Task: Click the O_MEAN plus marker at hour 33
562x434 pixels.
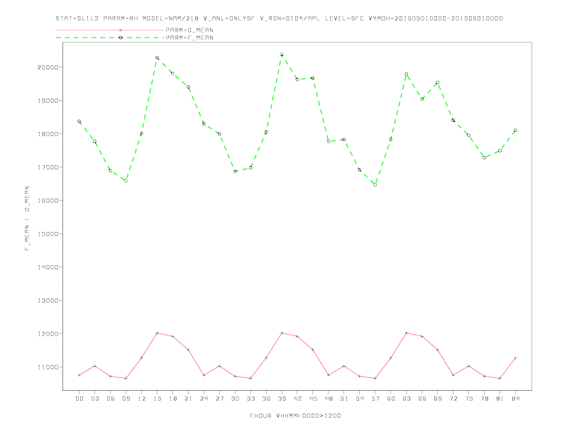Action: click(x=250, y=378)
